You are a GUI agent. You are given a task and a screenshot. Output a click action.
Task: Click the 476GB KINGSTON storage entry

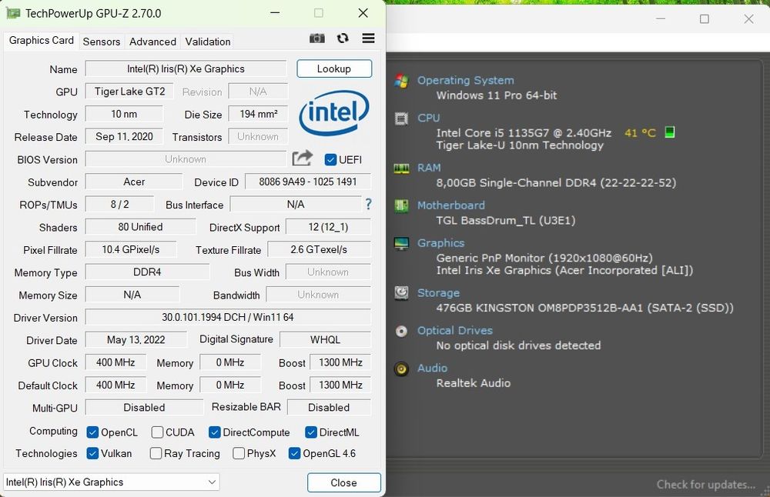pyautogui.click(x=585, y=308)
